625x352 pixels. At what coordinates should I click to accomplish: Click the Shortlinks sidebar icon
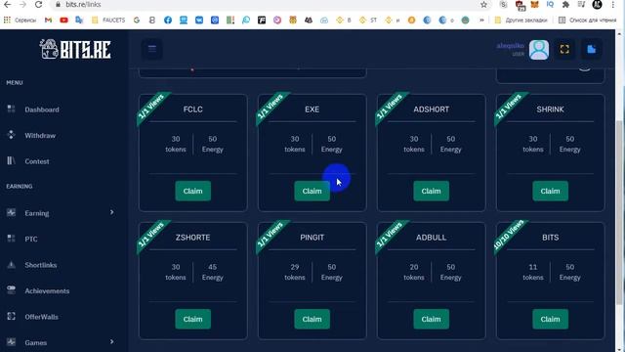[11, 264]
